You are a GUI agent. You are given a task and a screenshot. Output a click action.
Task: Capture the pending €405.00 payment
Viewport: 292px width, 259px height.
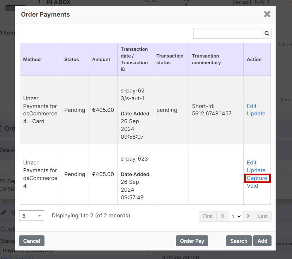tap(257, 178)
